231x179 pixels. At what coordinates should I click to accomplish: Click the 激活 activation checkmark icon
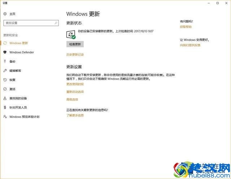point(5,89)
